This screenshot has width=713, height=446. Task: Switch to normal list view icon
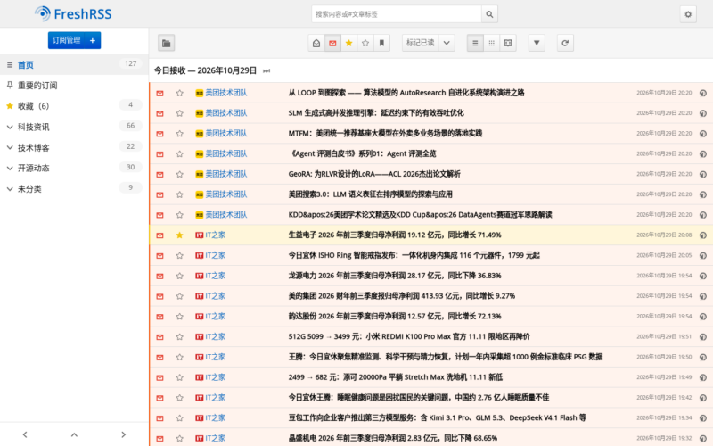coord(475,43)
